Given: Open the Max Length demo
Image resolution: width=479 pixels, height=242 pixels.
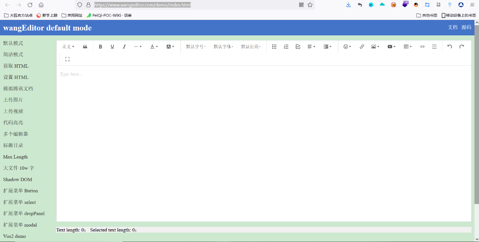Looking at the screenshot, I should (x=15, y=157).
